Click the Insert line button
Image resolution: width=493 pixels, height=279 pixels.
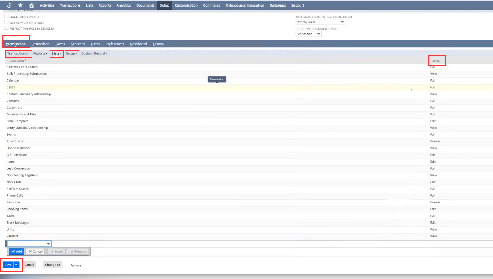(57, 251)
